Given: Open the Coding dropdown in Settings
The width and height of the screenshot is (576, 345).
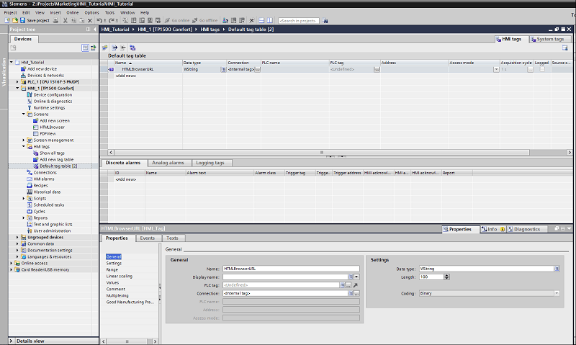Looking at the screenshot, I should click(557, 293).
